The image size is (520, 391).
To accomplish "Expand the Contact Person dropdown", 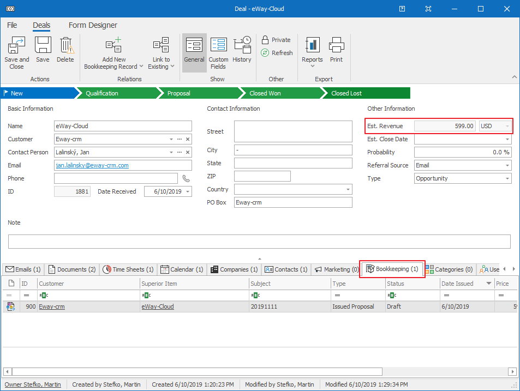I will pyautogui.click(x=171, y=152).
